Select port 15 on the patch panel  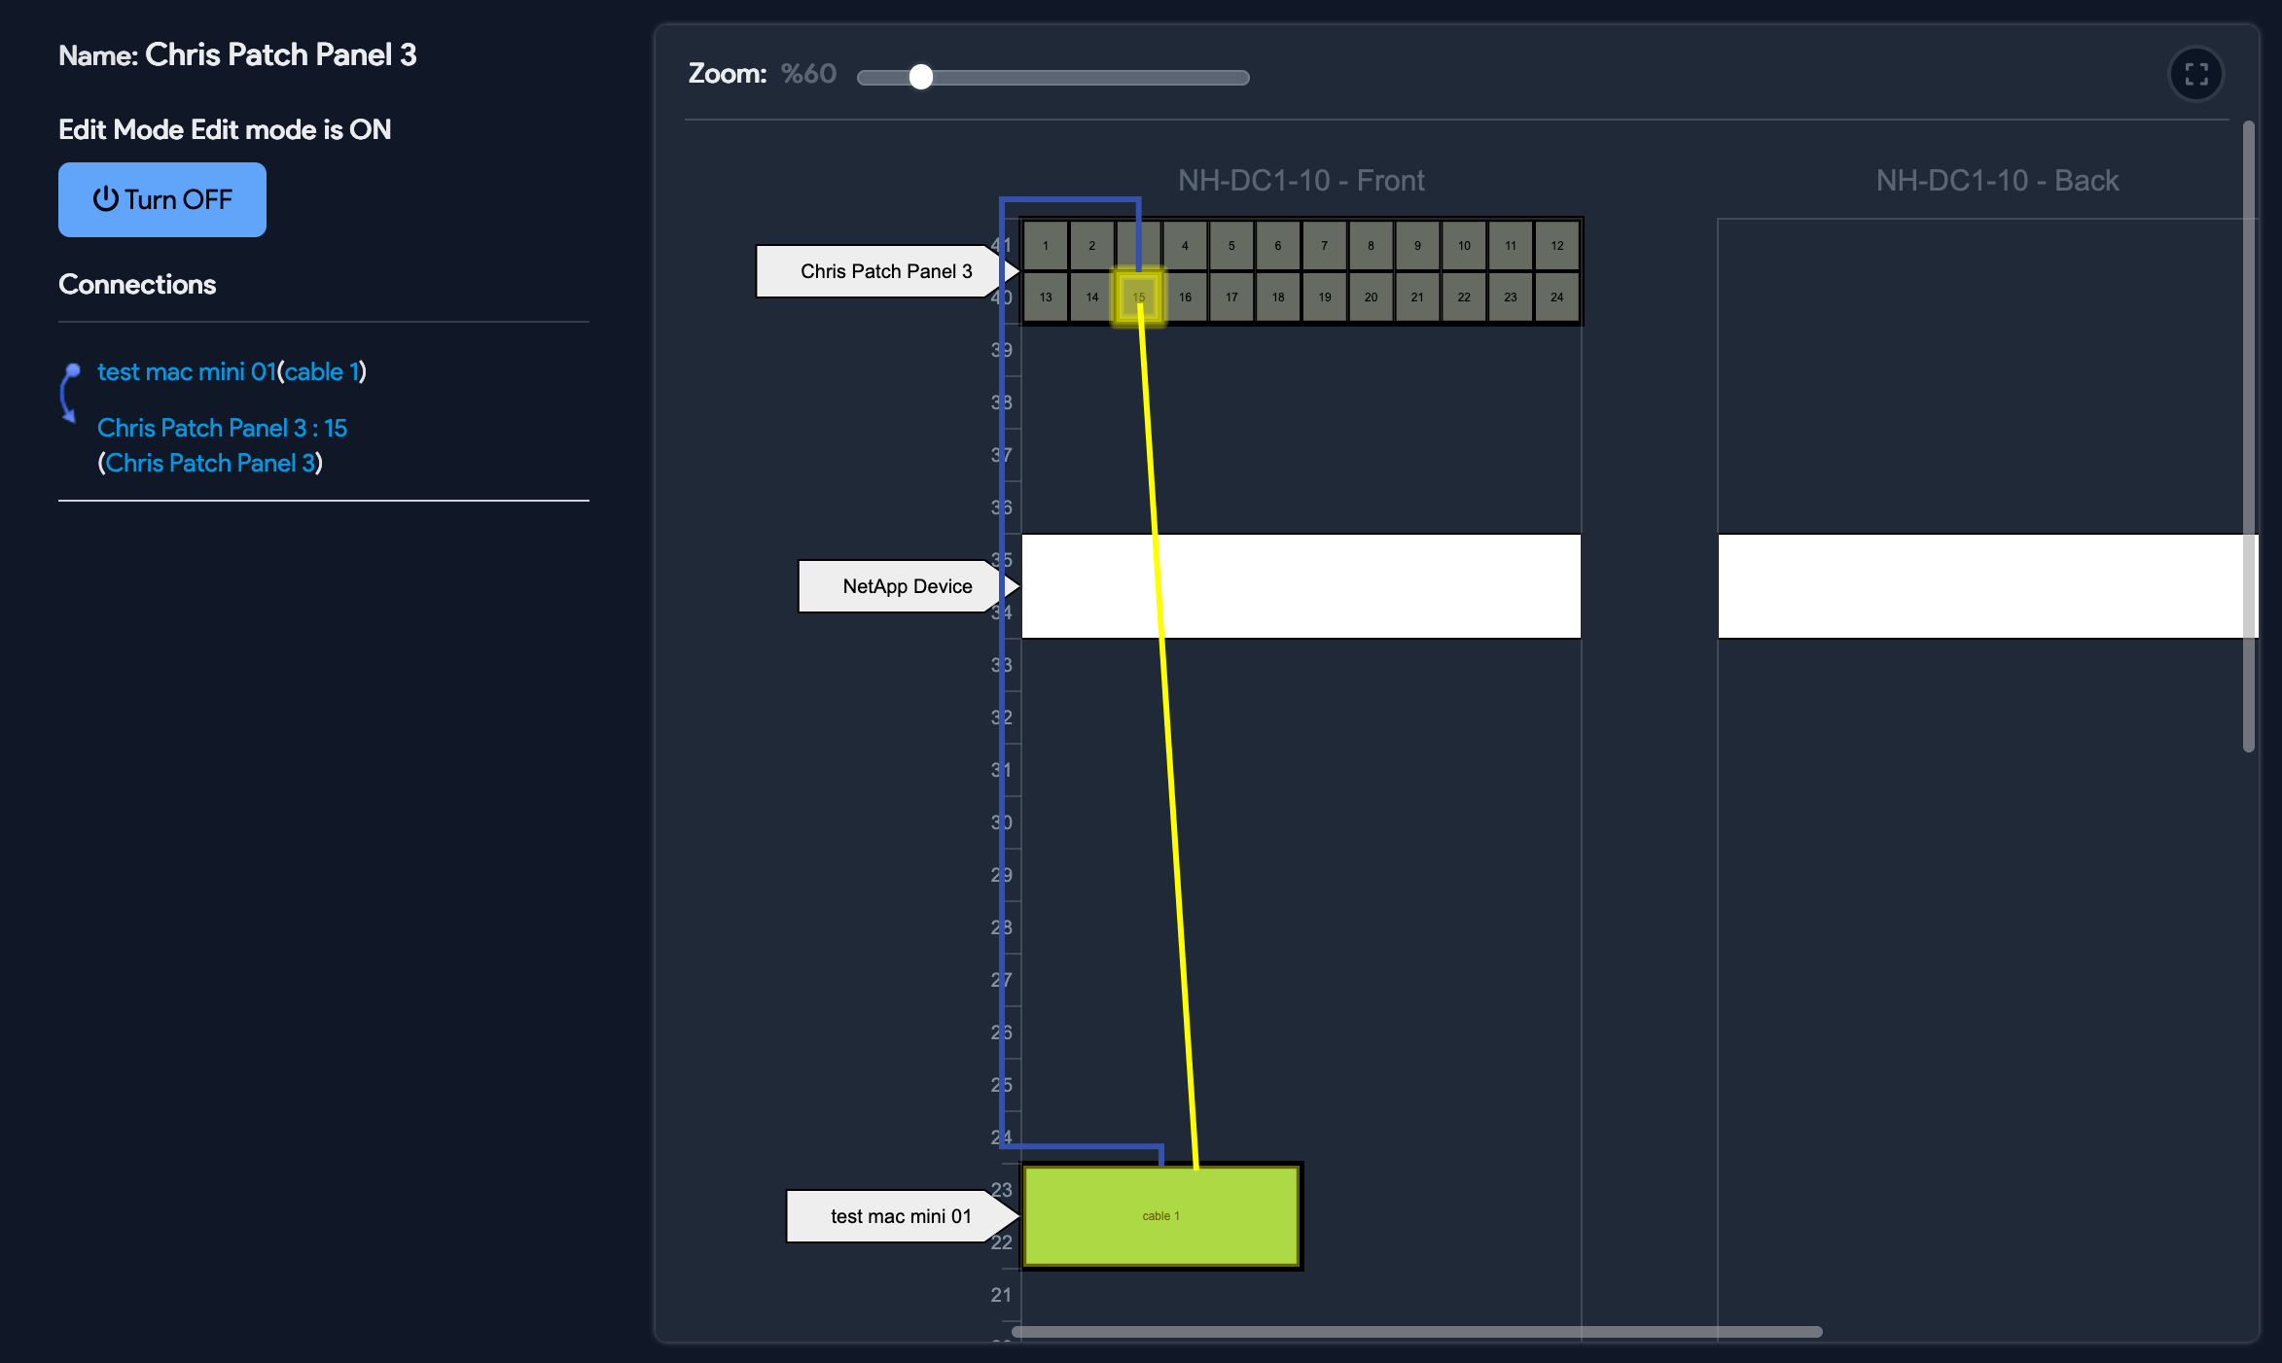(1138, 297)
